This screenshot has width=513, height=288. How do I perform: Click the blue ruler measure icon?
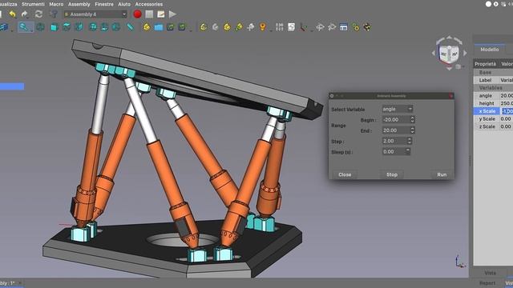130,27
